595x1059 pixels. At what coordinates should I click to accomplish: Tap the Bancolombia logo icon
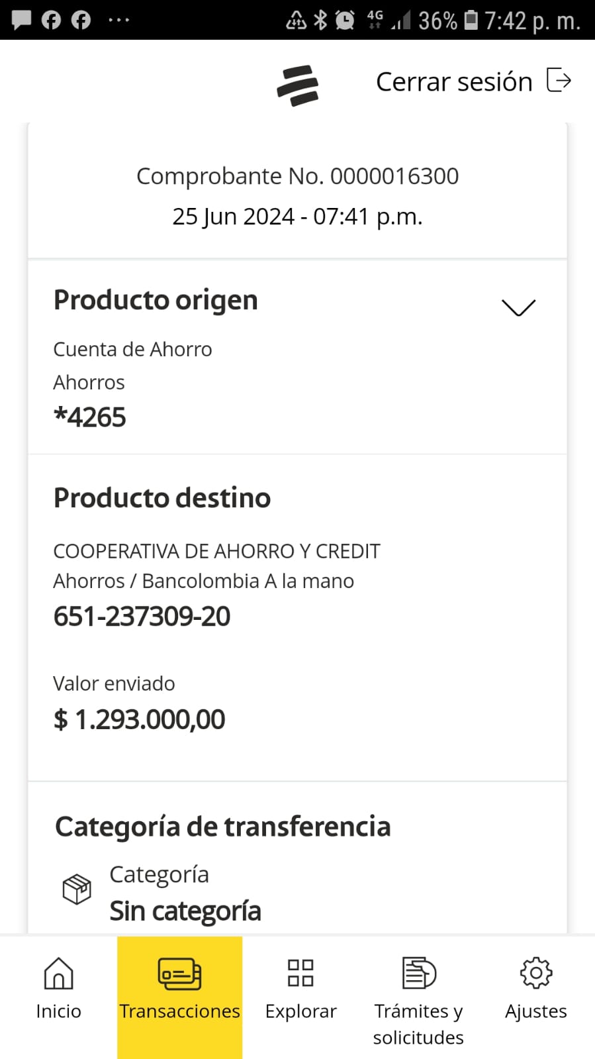(x=298, y=85)
